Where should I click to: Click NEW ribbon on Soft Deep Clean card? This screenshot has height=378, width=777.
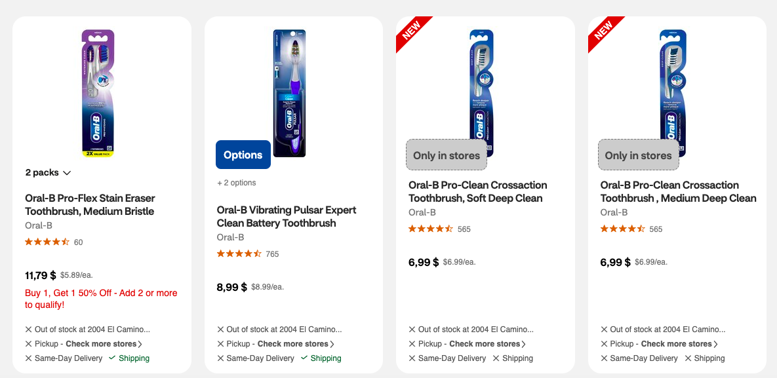tap(411, 31)
